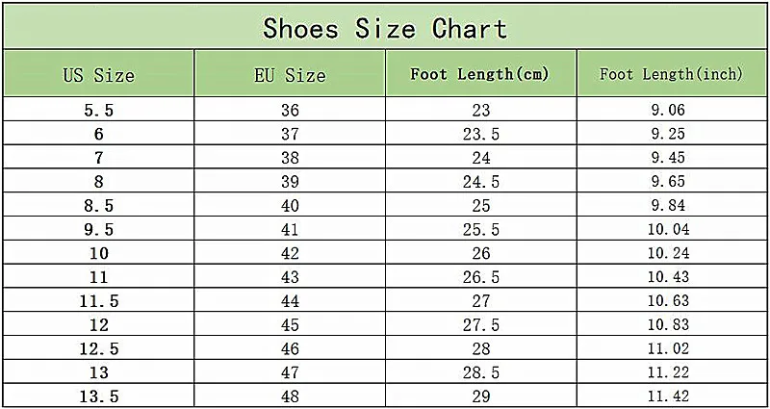Select the US Size column header

point(98,74)
